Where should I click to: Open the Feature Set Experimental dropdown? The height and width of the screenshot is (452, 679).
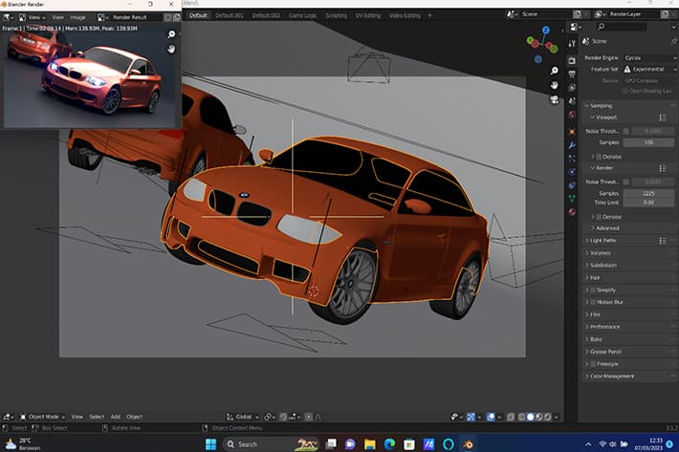pyautogui.click(x=650, y=69)
